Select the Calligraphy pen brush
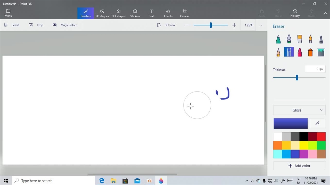Viewport: 330px width, 185px height. tap(289, 39)
